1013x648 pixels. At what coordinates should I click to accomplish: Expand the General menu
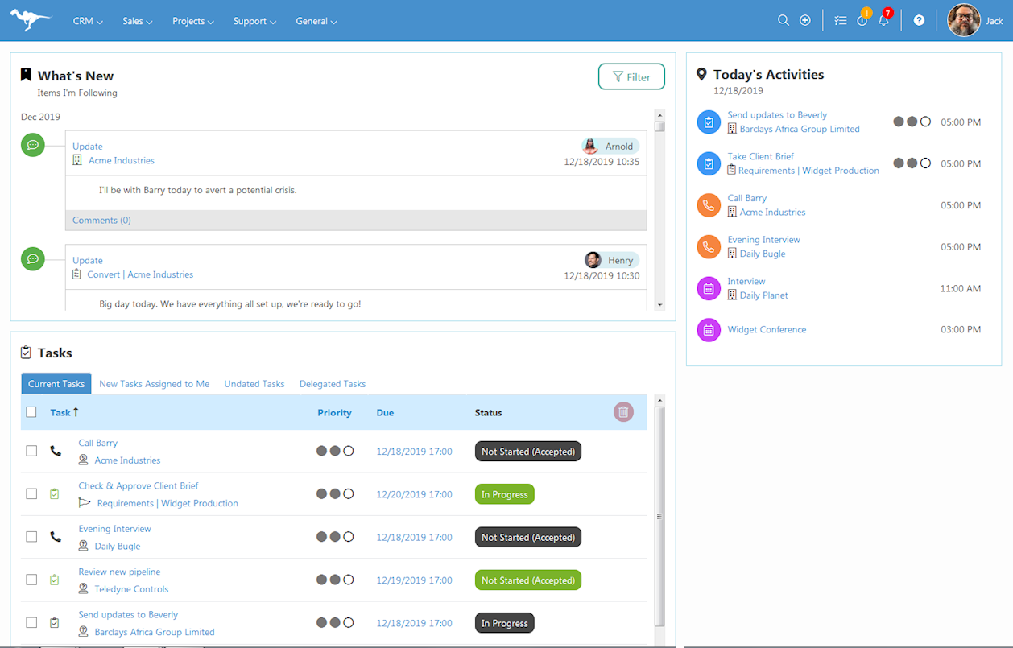coord(316,21)
